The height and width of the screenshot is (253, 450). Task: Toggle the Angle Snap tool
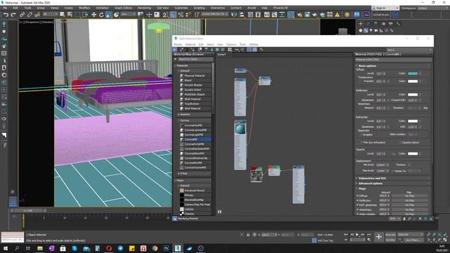coord(173,15)
